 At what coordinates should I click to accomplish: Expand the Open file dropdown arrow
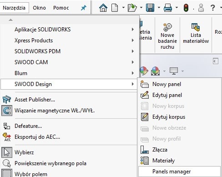[x=141, y=7]
